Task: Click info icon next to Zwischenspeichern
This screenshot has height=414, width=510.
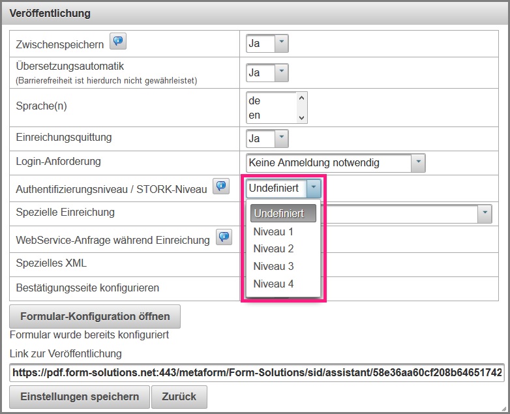Action: [117, 42]
